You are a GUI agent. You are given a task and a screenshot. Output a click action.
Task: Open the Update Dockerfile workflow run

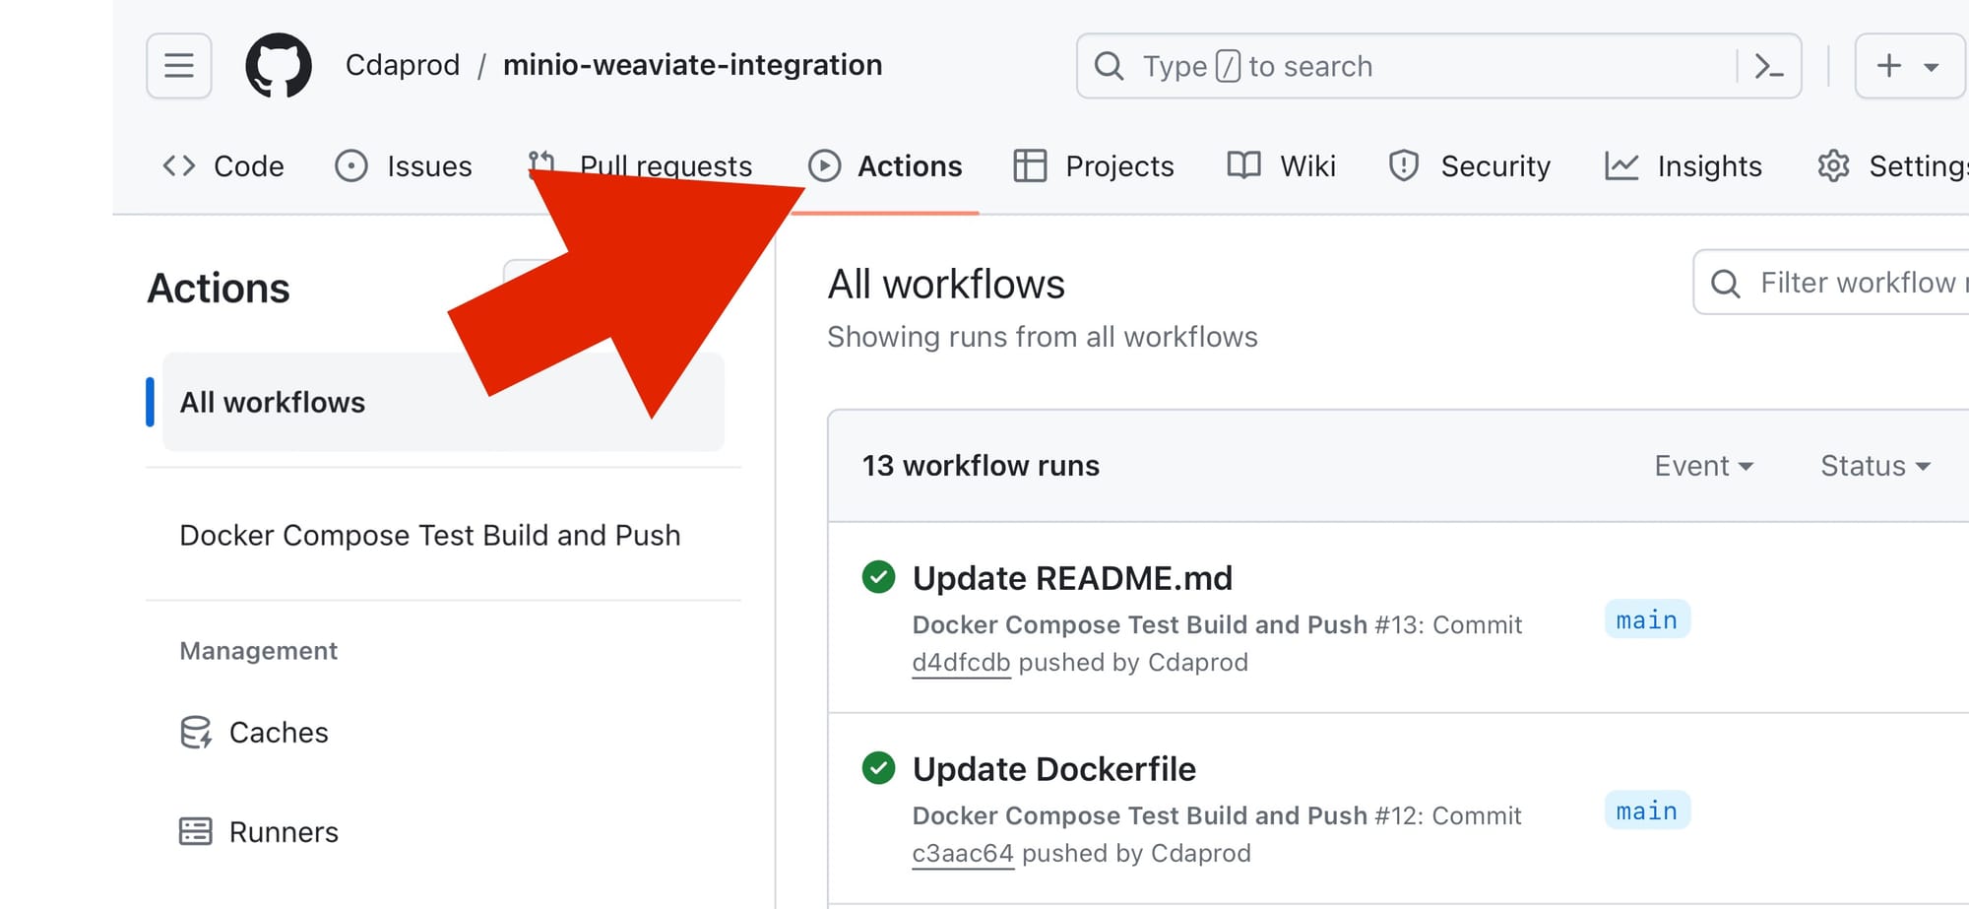(1053, 769)
